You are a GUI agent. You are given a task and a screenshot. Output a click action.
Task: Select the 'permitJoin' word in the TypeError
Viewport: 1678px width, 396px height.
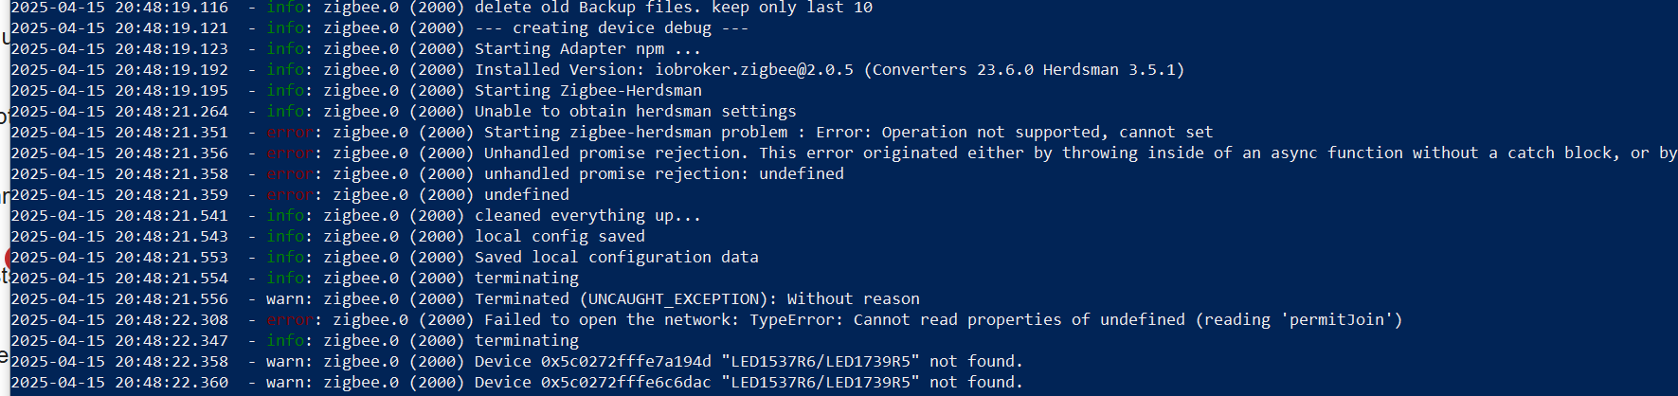[1336, 320]
